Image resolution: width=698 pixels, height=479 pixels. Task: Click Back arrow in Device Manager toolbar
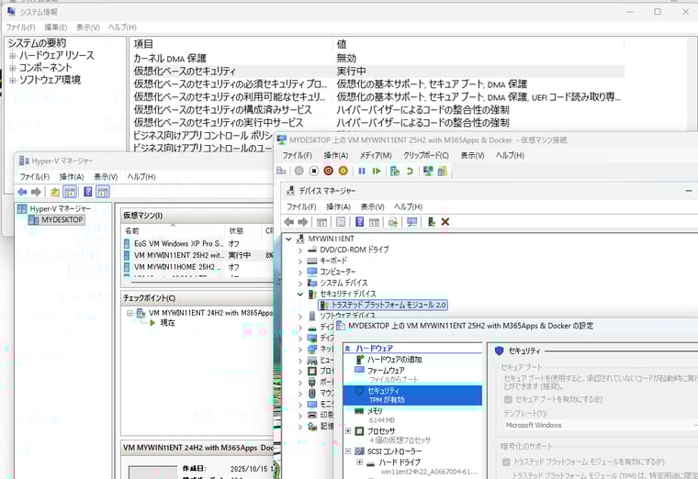(289, 221)
